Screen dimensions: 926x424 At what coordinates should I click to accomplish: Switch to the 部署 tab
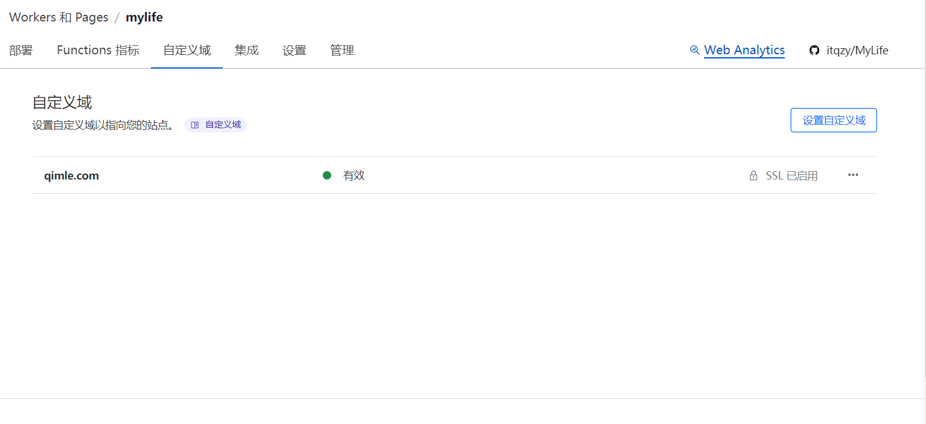pyautogui.click(x=21, y=51)
